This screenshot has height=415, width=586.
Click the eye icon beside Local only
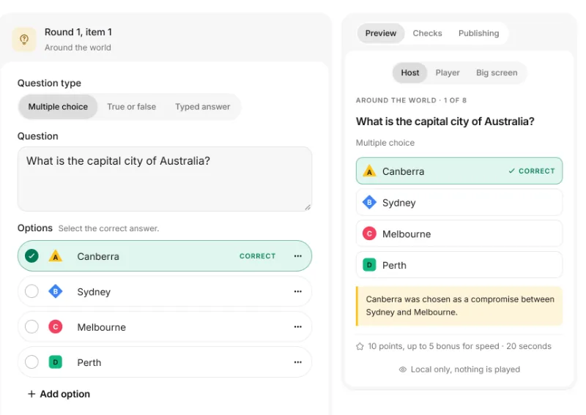[402, 370]
